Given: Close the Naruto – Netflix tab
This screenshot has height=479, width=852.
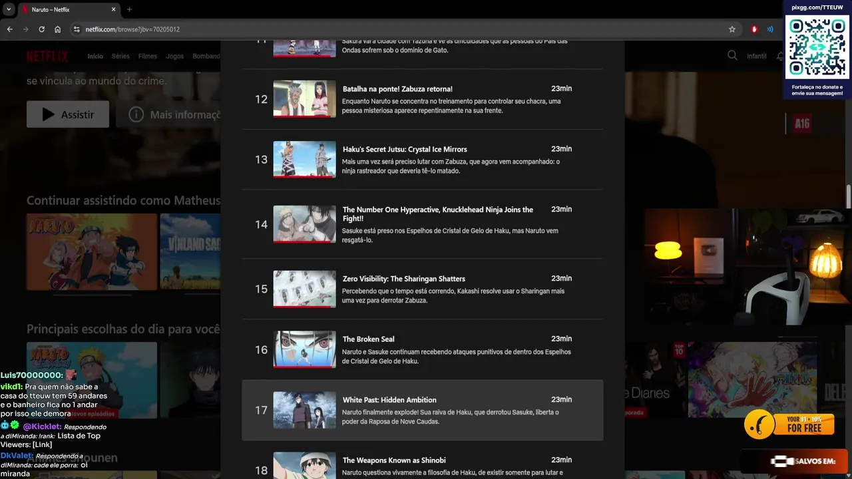Looking at the screenshot, I should tap(113, 9).
